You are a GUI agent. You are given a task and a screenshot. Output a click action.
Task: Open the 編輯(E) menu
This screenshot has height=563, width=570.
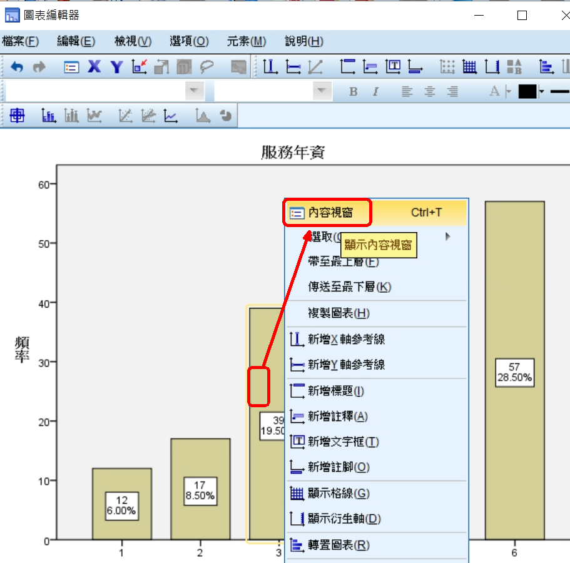[76, 42]
